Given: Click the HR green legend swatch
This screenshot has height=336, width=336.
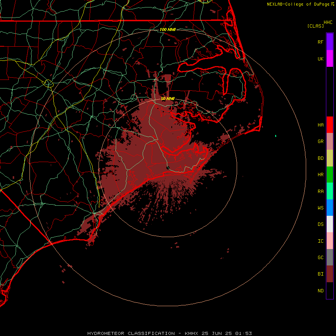Looking at the screenshot, I should (x=330, y=175).
